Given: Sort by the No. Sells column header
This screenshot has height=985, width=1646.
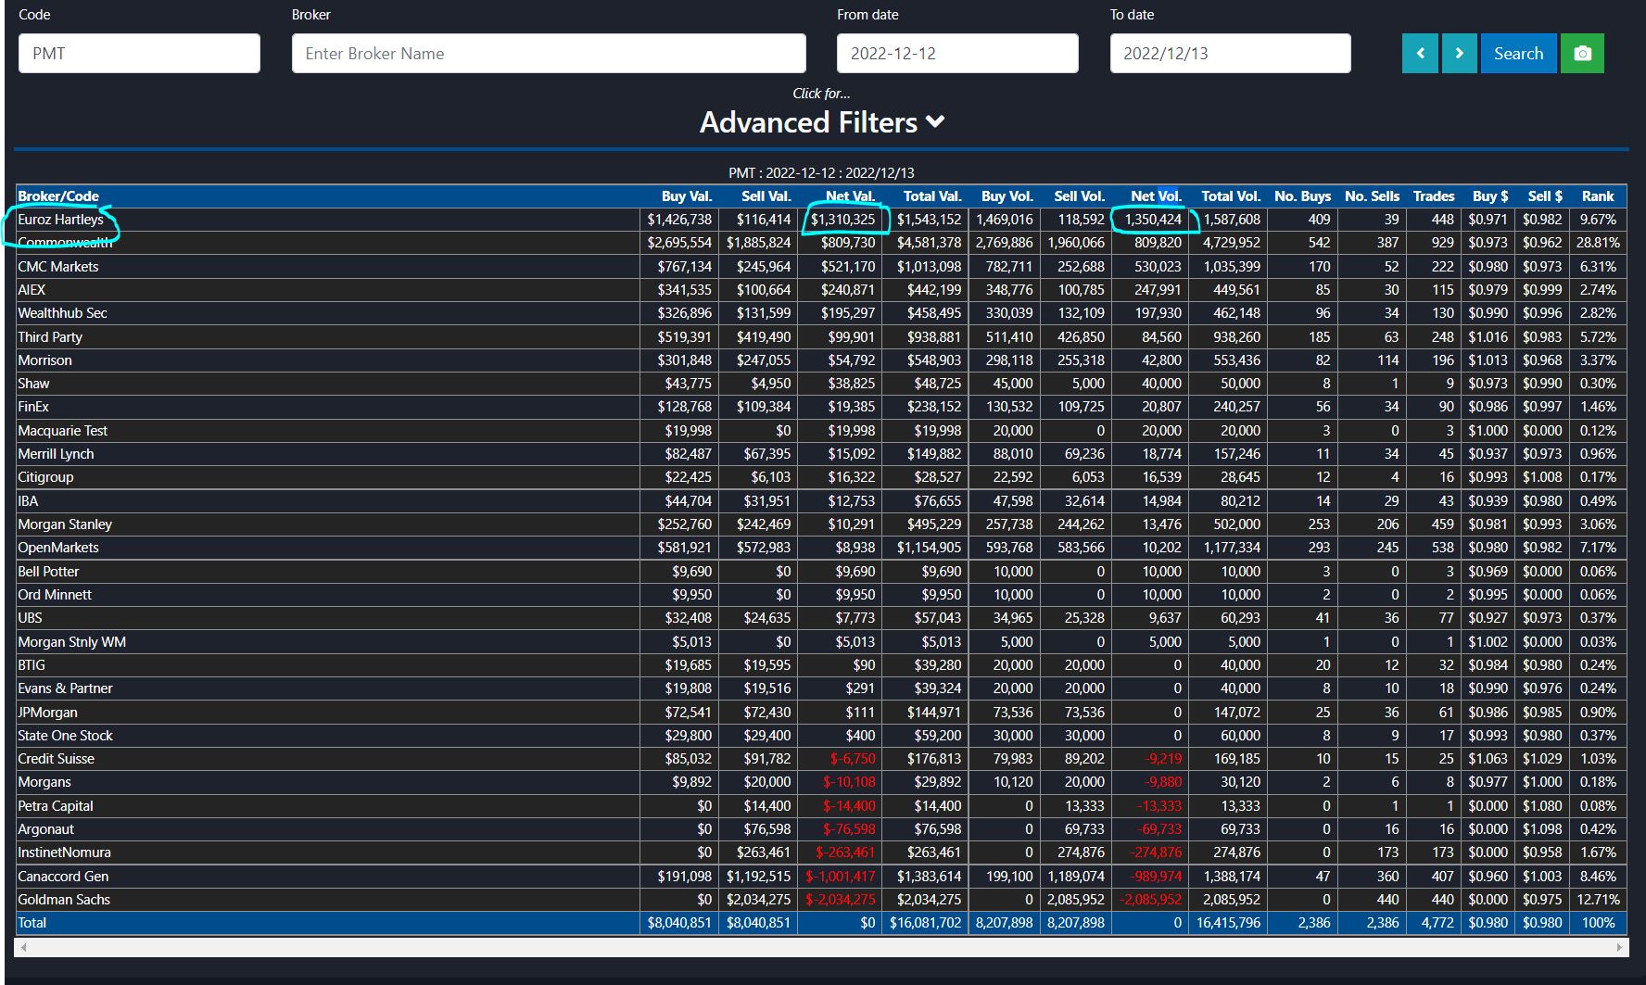Looking at the screenshot, I should [1372, 196].
